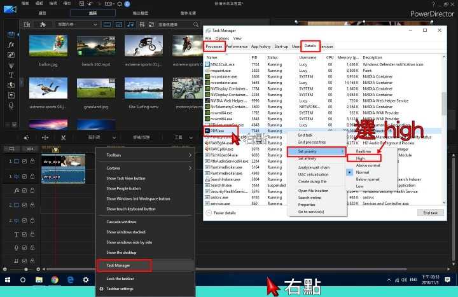Click the timeline horizontal scrollbar
458x297 pixels.
coord(226,269)
